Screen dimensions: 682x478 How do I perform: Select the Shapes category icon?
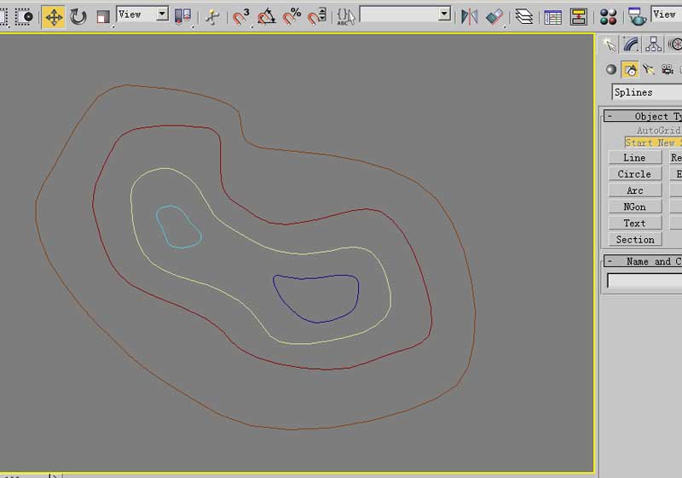pos(630,69)
